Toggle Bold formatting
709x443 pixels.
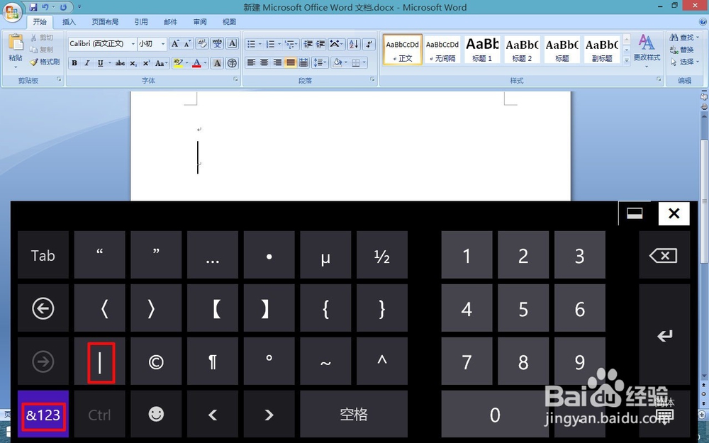click(x=74, y=63)
